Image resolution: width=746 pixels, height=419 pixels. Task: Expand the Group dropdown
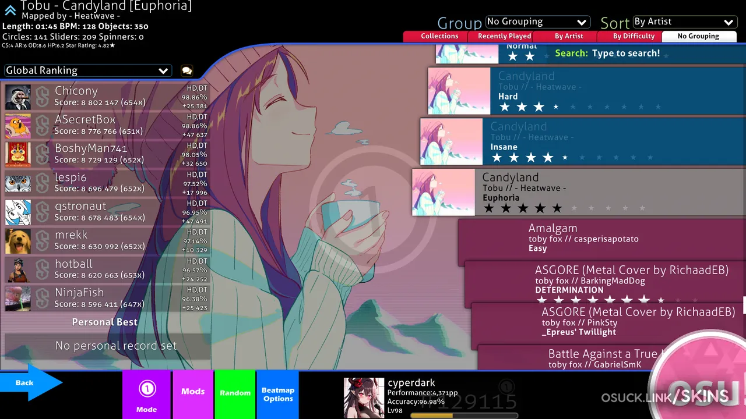[537, 22]
